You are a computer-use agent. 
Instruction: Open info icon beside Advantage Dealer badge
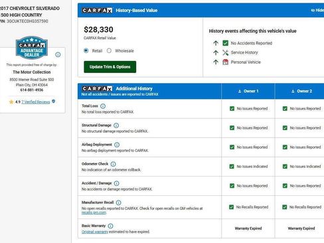58,54
